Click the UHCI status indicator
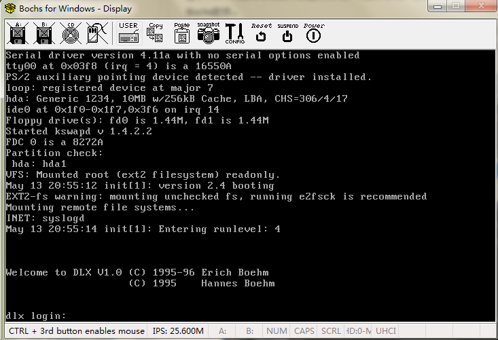 coord(385,331)
